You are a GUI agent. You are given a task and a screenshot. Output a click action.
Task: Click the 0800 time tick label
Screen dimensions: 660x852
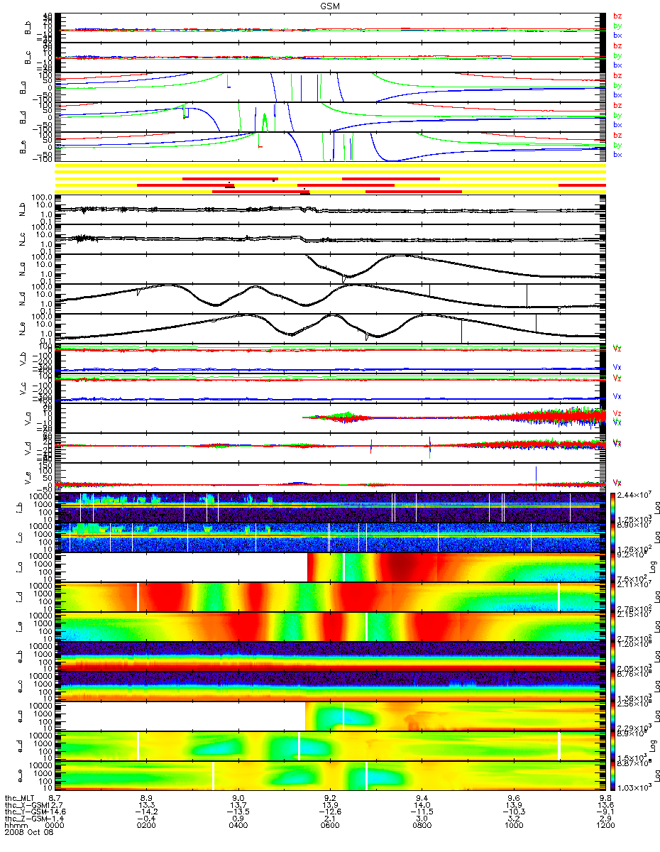tap(422, 825)
